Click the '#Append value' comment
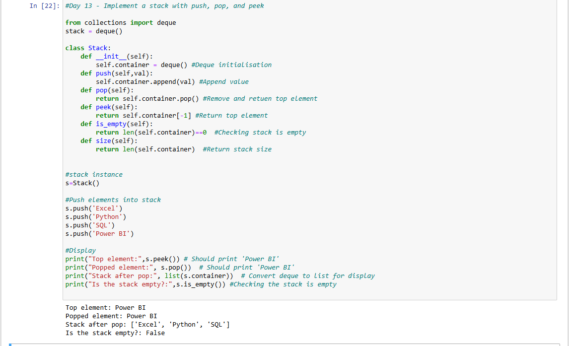This screenshot has height=346, width=569. [x=224, y=81]
